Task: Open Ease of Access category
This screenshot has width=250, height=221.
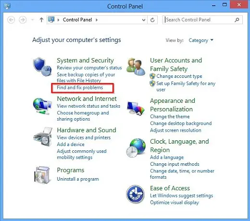Action: (170, 188)
